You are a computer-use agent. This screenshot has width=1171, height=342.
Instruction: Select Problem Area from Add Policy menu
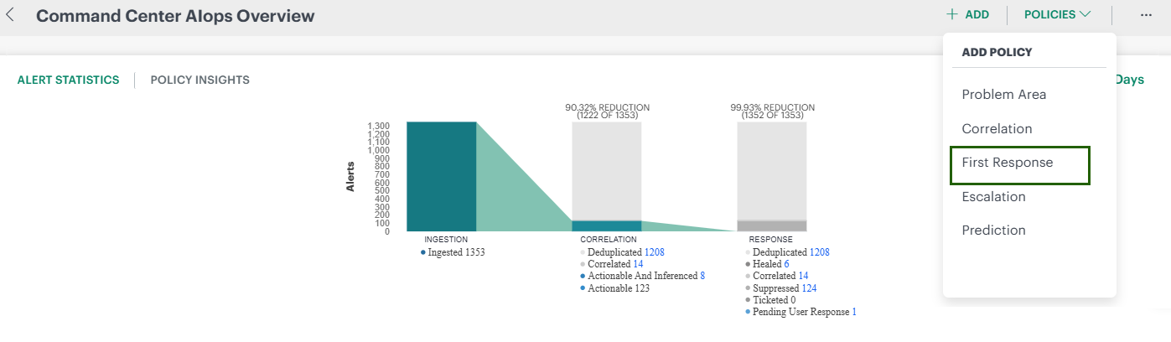click(1003, 95)
